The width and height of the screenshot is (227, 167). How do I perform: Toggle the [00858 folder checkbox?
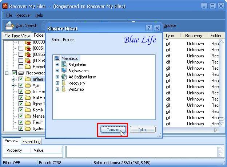[21, 61]
